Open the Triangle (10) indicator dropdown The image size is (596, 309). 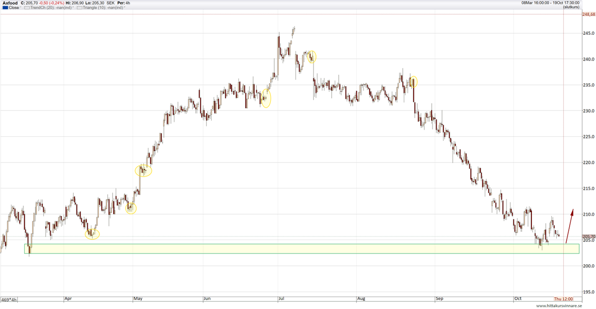(125, 8)
